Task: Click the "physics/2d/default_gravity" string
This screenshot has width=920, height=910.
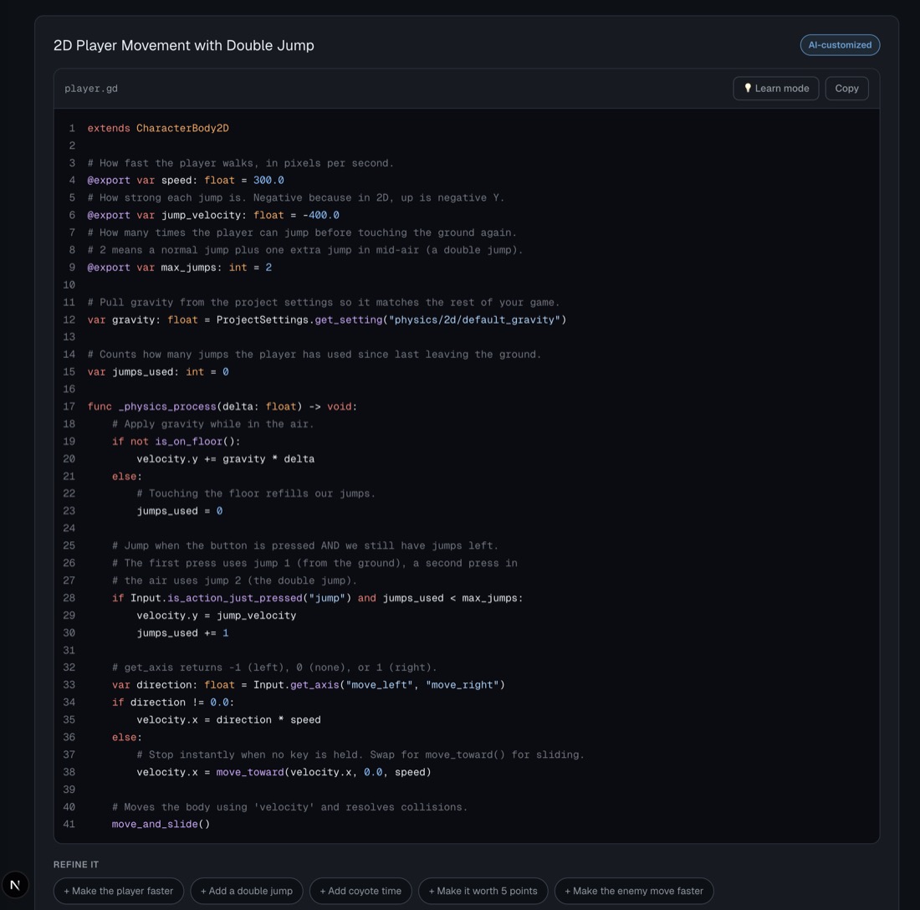Action: (473, 320)
